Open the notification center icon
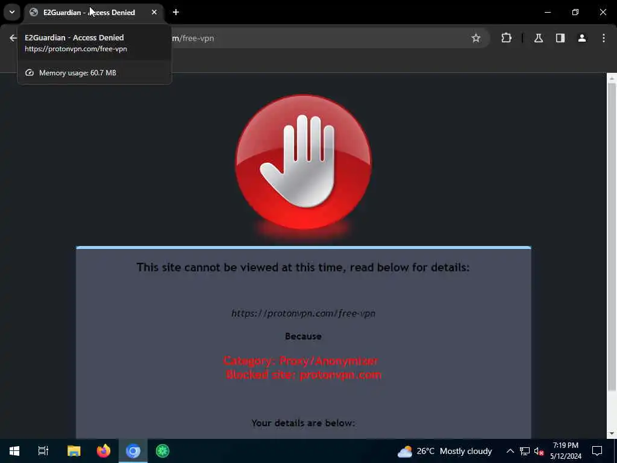The height and width of the screenshot is (463, 617). click(597, 451)
